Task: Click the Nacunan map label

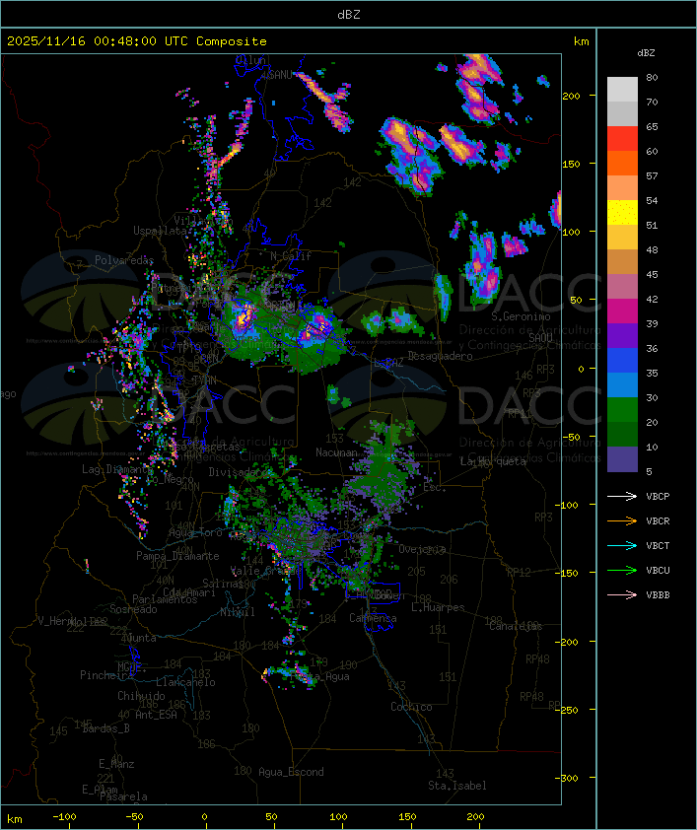Action: [336, 452]
